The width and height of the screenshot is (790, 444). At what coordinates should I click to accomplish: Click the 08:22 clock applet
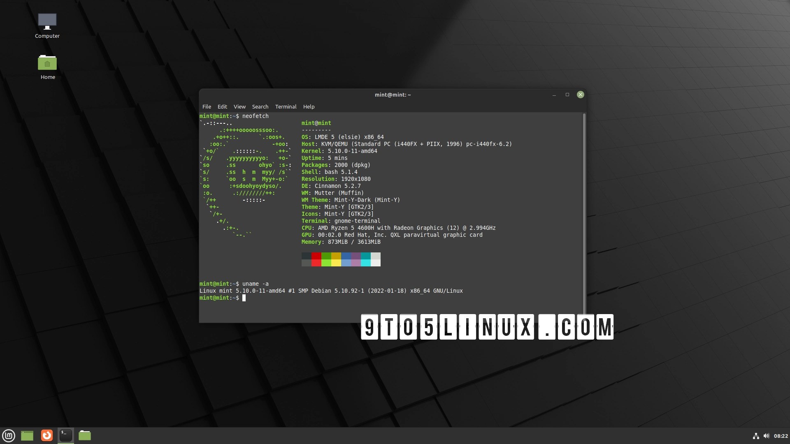tap(781, 436)
